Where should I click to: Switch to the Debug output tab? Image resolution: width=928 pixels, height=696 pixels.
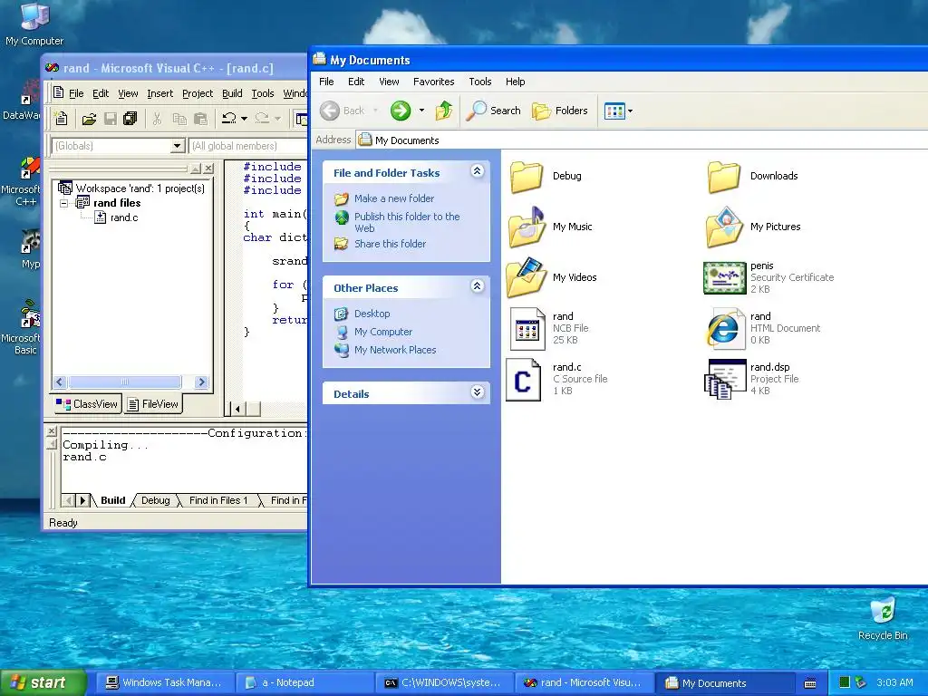click(156, 500)
